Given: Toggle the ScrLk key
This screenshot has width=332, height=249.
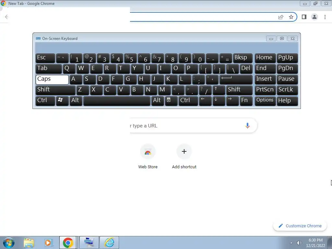Looking at the screenshot, I should click(287, 90).
